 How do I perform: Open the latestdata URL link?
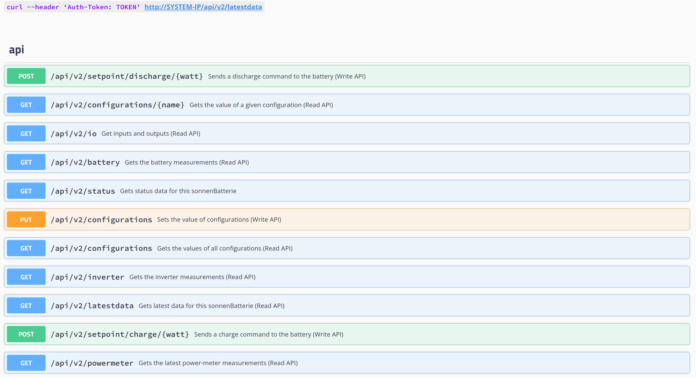pyautogui.click(x=203, y=7)
